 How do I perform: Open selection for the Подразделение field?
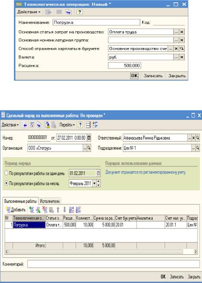point(193,148)
